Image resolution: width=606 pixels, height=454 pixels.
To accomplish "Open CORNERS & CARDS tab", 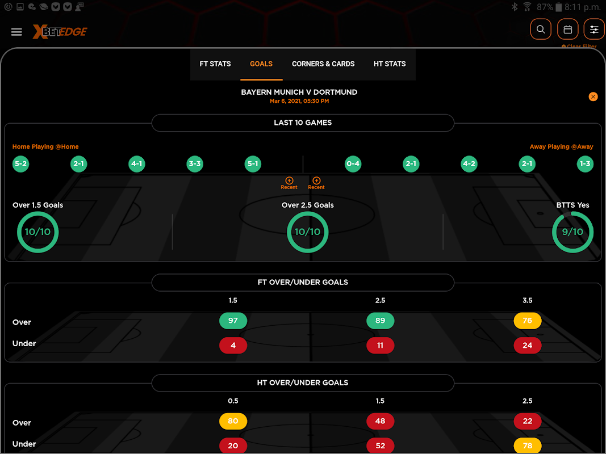I will pos(323,64).
